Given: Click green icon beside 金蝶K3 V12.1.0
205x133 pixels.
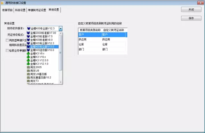Looking at the screenshot, I should tap(29, 64).
